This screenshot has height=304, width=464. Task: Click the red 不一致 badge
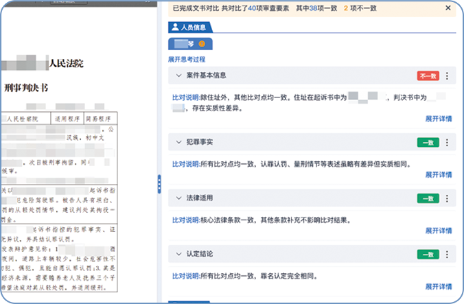(428, 76)
